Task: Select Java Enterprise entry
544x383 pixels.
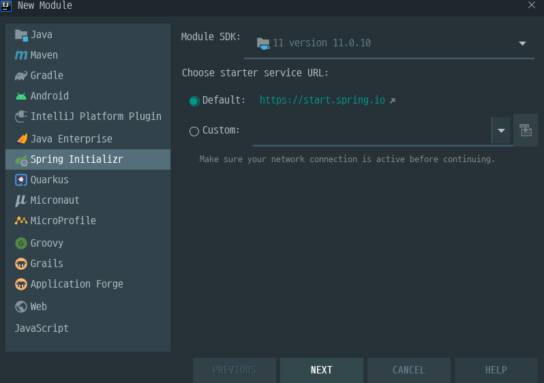Action: click(88, 139)
